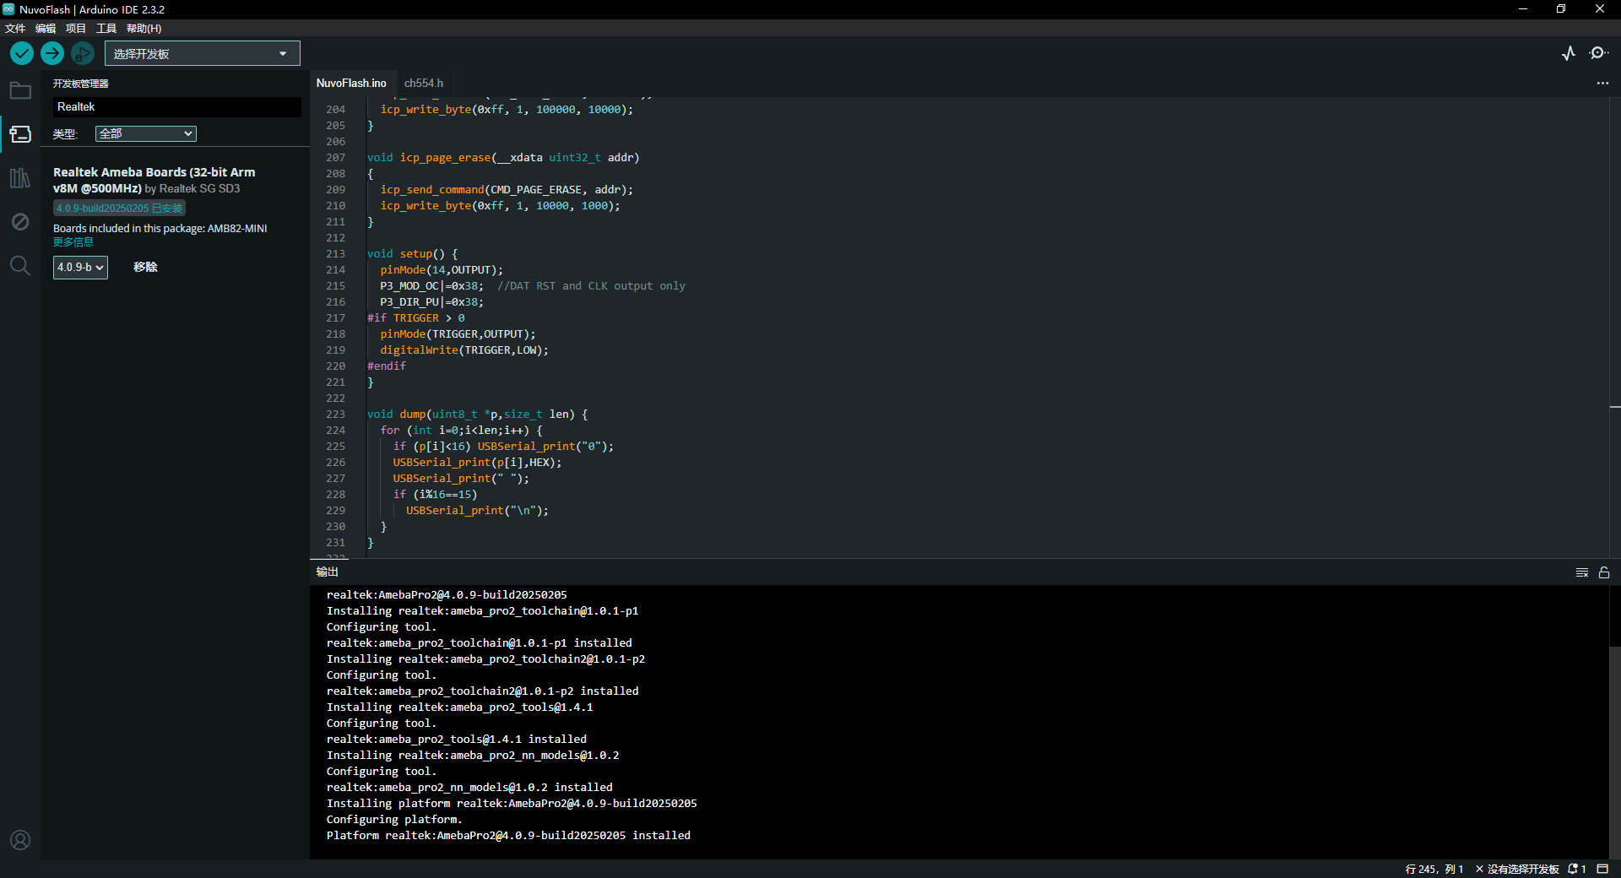The image size is (1621, 878).
Task: Open the notifications bell in status bar
Action: pos(1577,869)
